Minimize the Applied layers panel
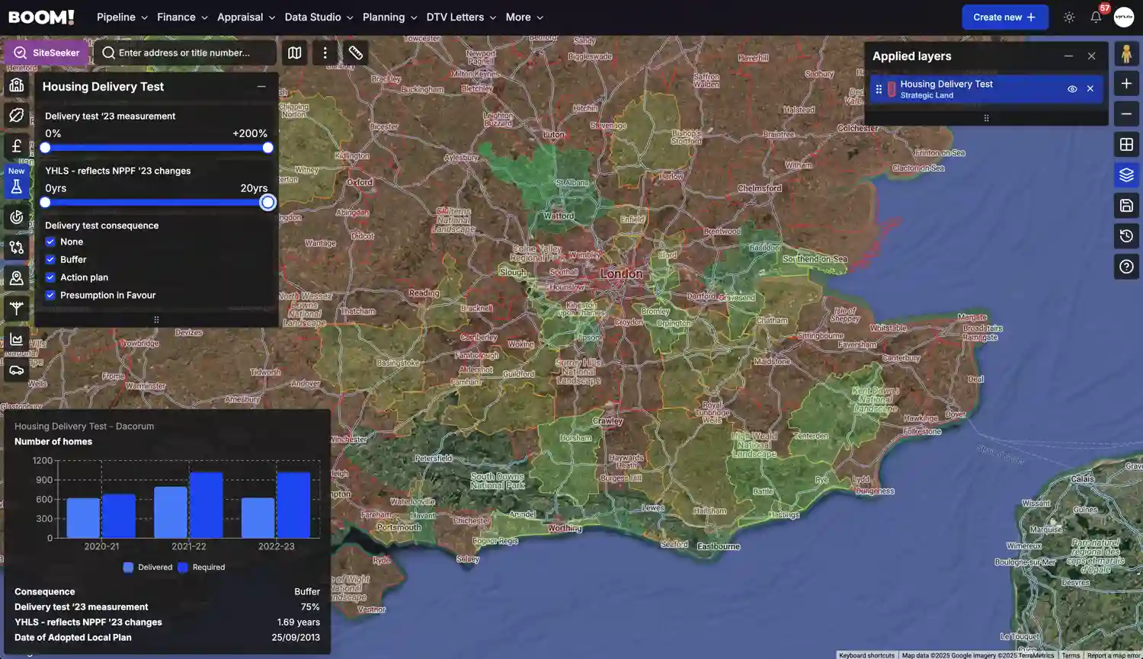 click(x=1068, y=56)
